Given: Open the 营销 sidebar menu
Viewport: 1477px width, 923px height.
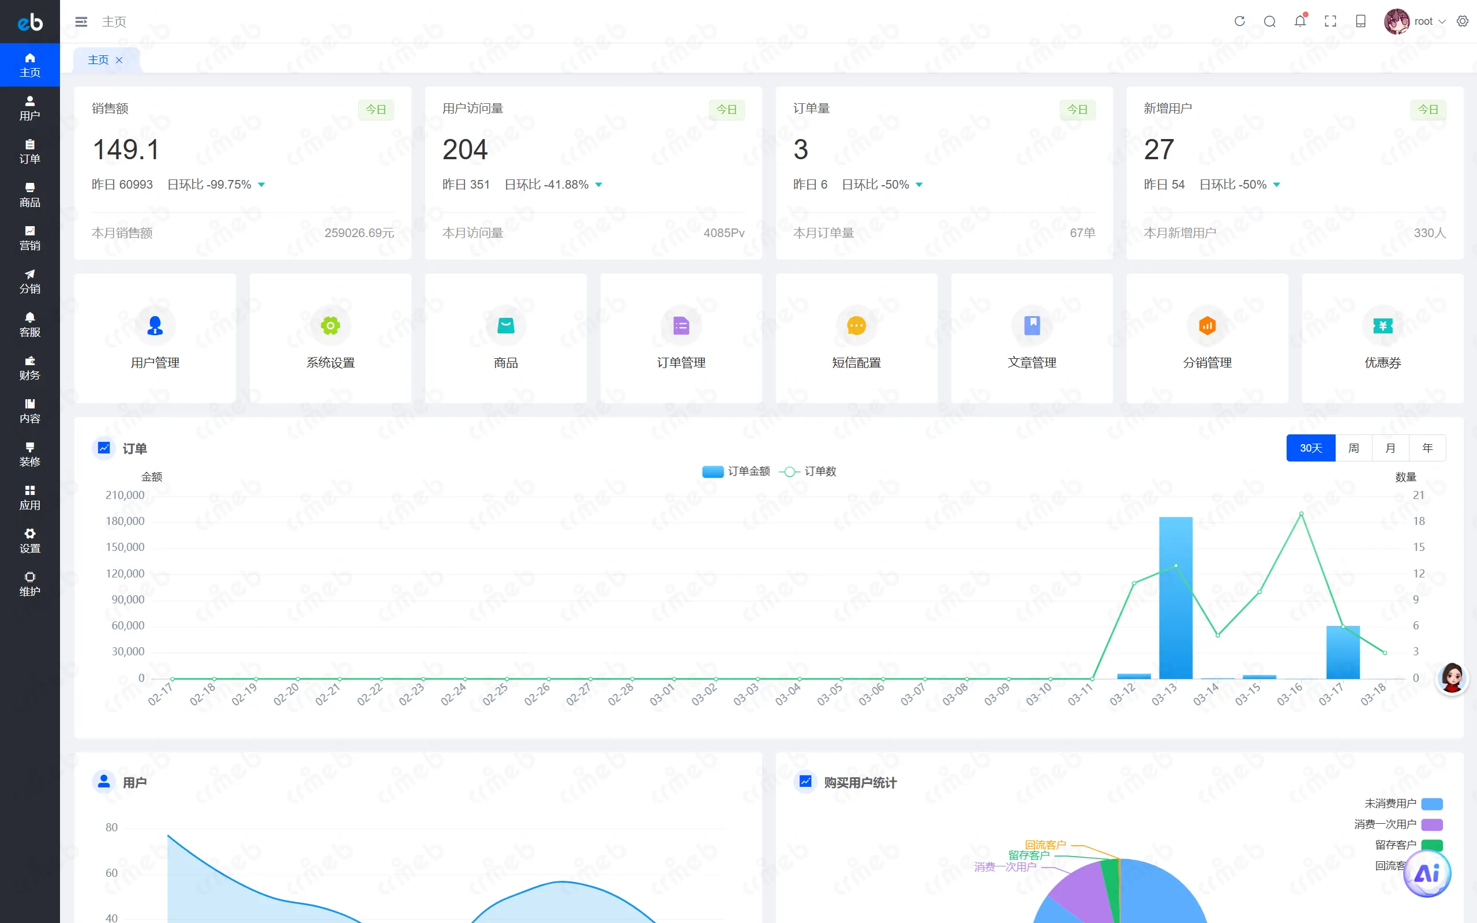Looking at the screenshot, I should 30,238.
